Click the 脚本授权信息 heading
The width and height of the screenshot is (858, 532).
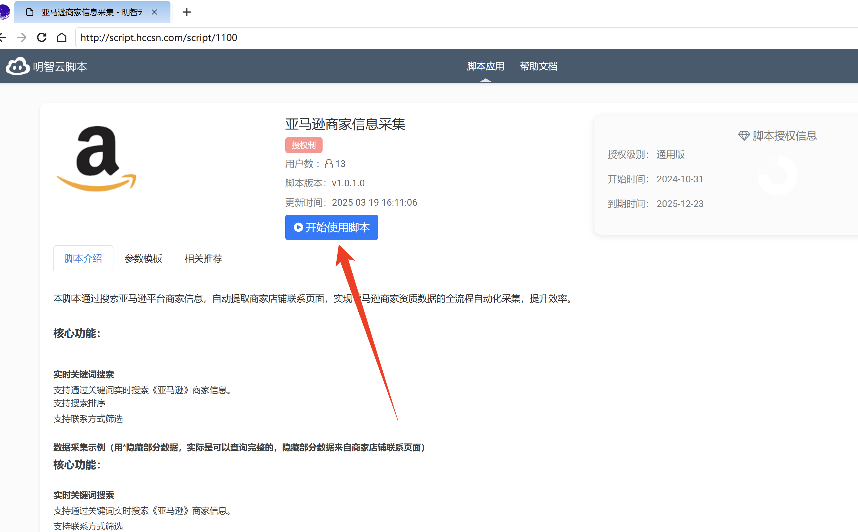[x=784, y=136]
